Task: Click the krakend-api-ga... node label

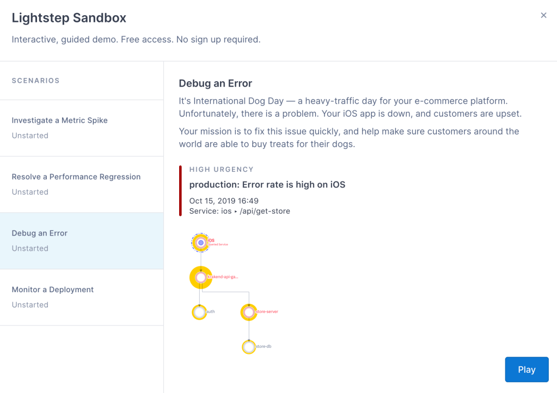Action: [223, 277]
